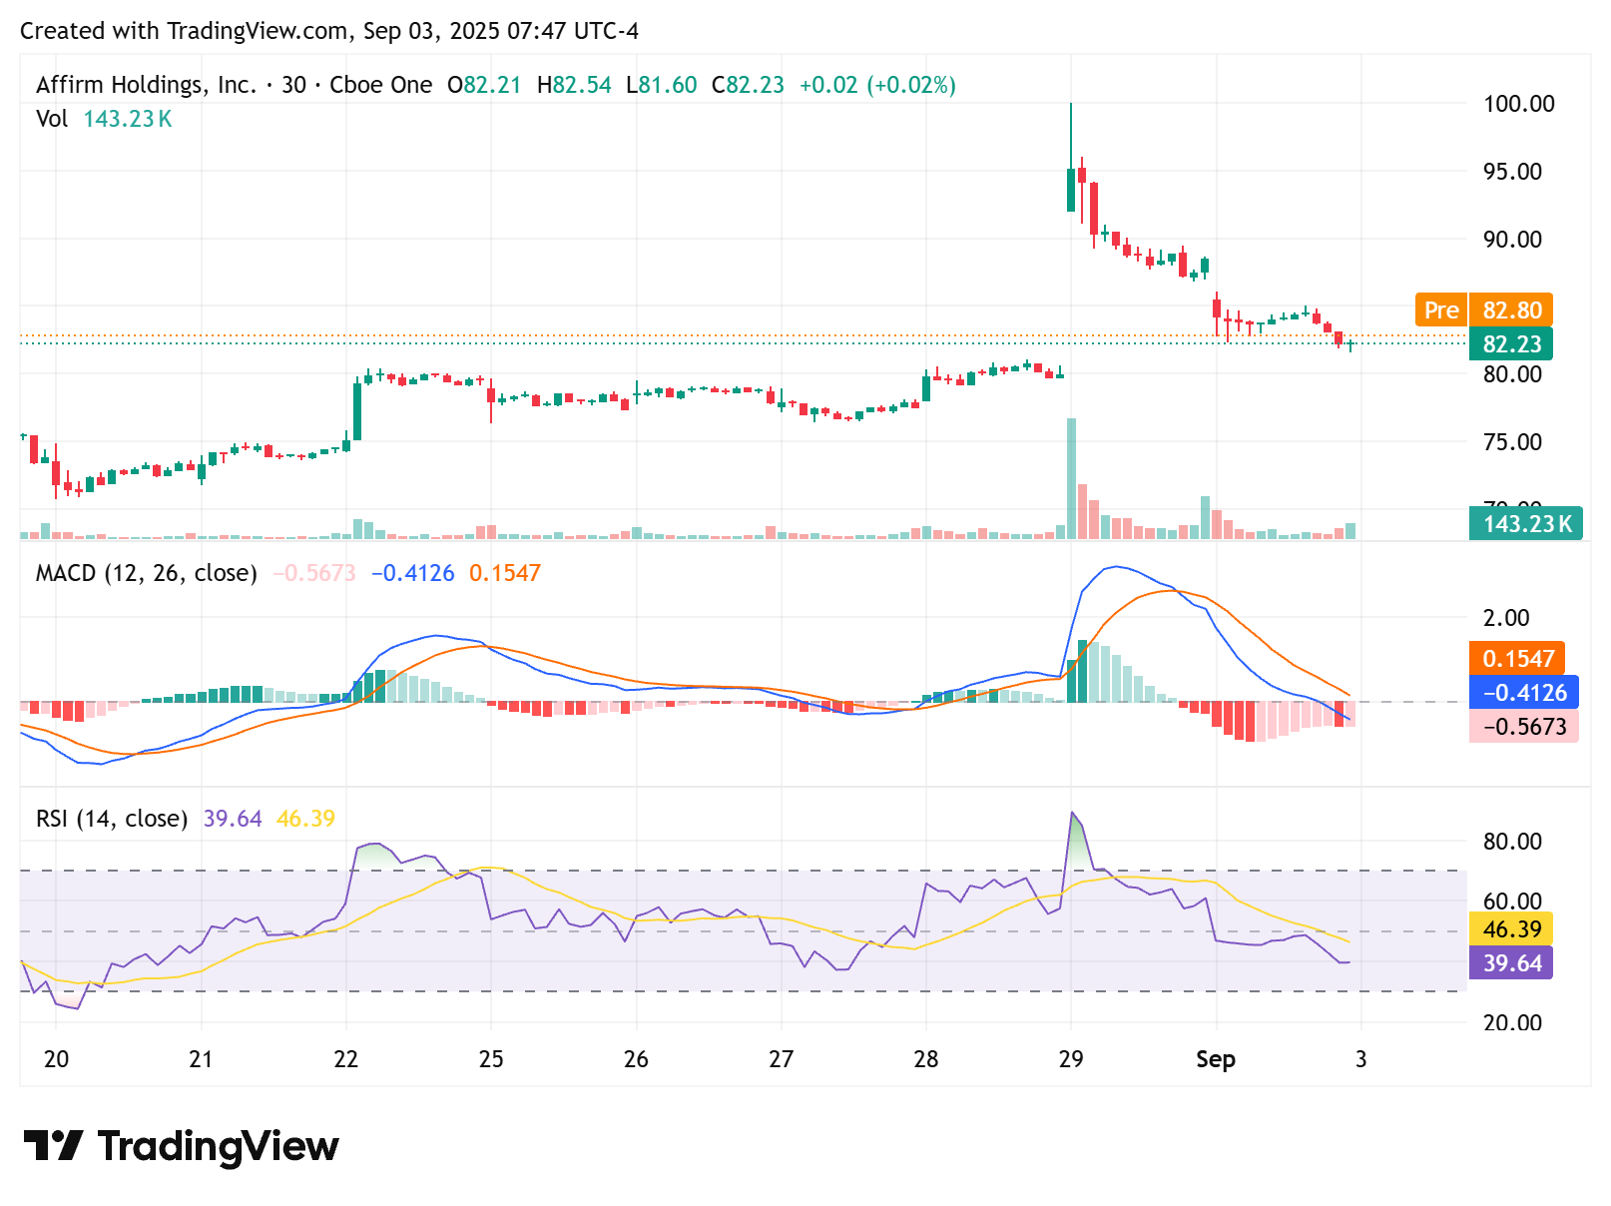Click the orange Pre market label

[x=1441, y=310]
